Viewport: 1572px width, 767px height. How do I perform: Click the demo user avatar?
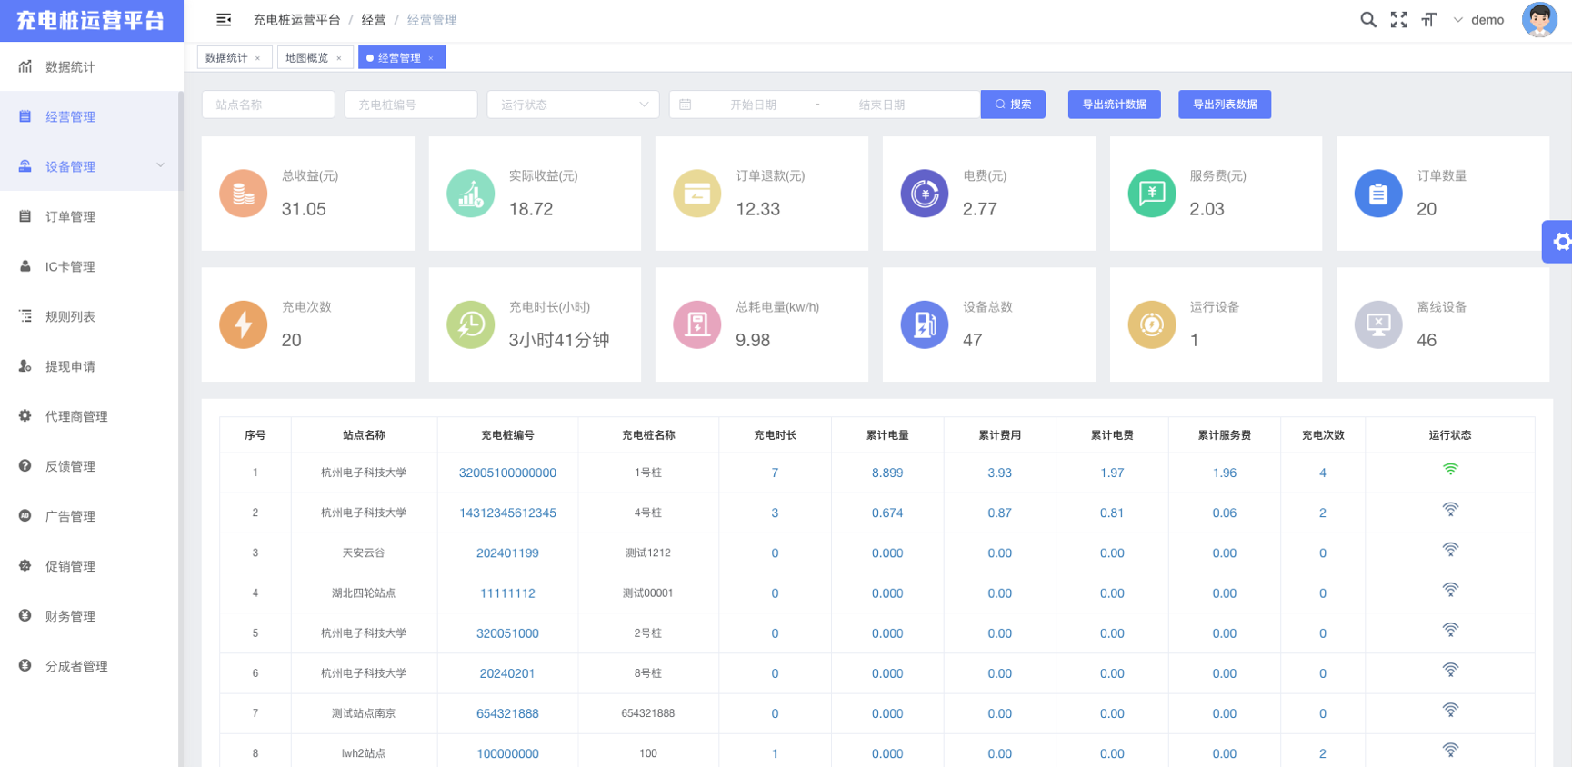[1539, 20]
